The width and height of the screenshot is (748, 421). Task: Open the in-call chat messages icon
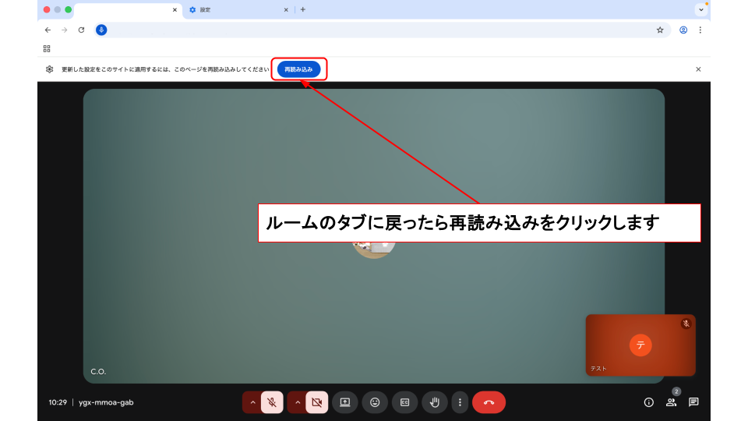pos(693,402)
